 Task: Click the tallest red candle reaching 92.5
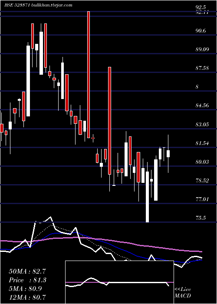coord(89,75)
